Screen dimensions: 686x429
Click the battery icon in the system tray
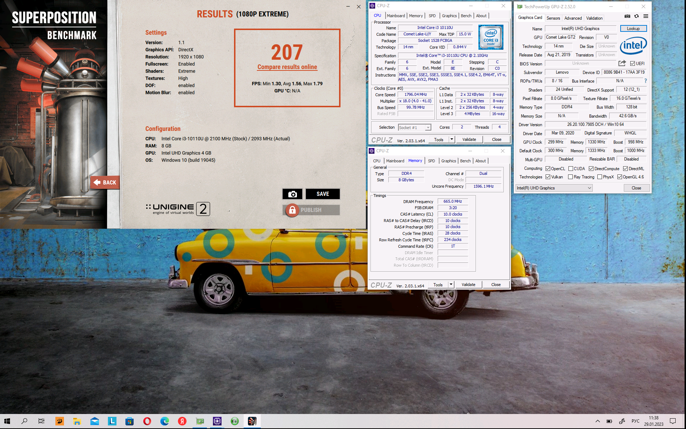coord(609,421)
